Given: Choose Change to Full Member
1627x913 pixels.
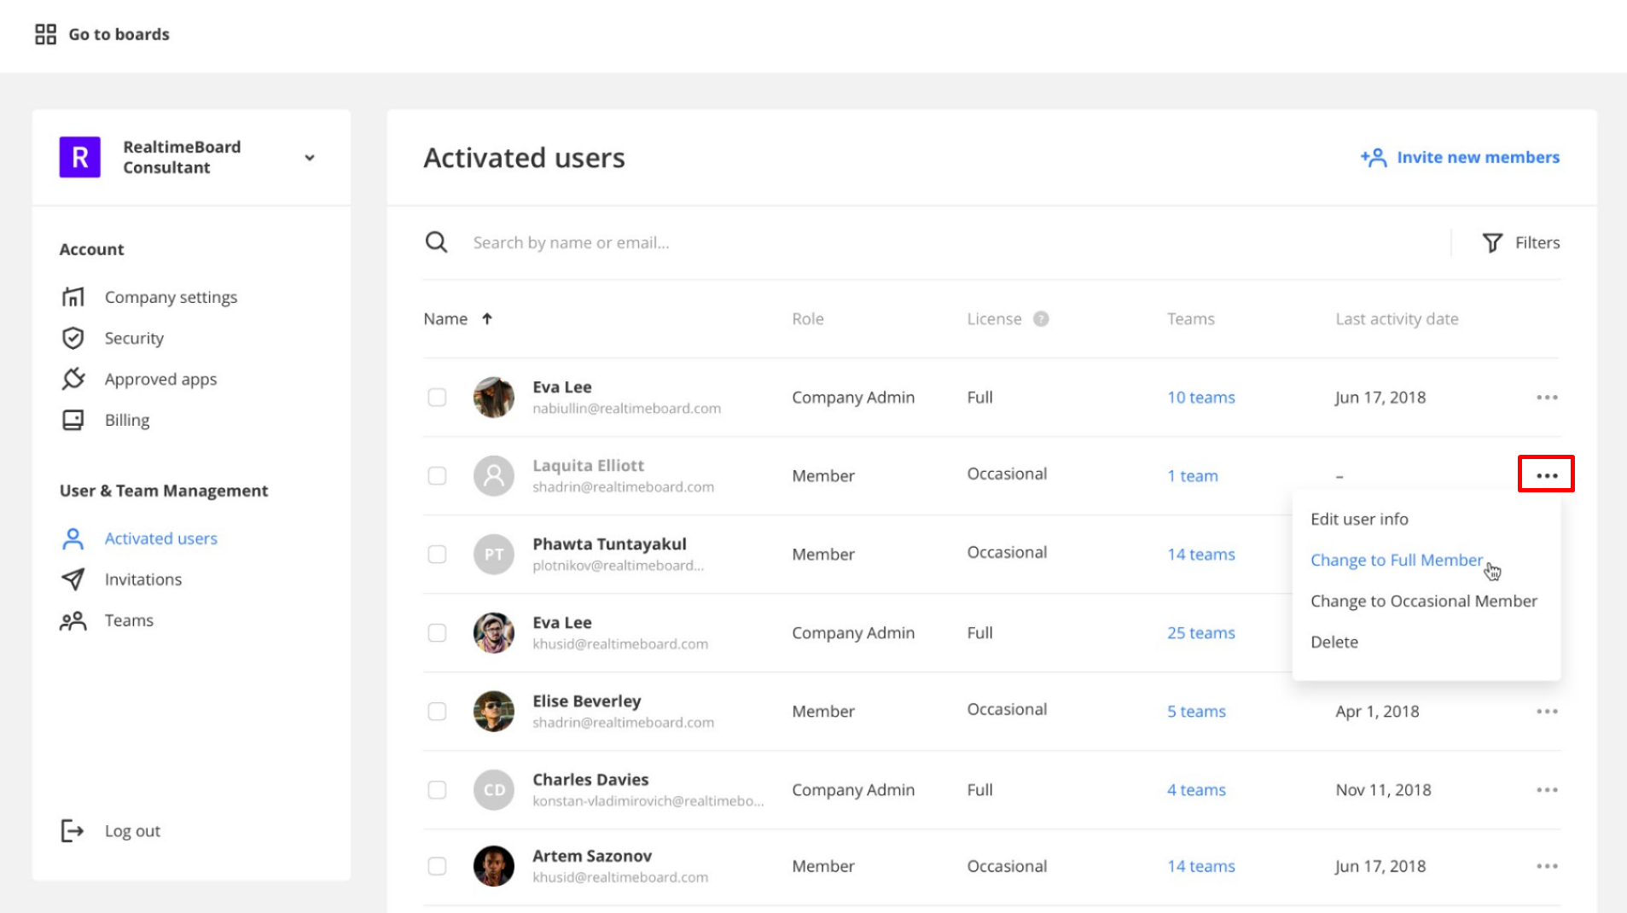Looking at the screenshot, I should tap(1396, 560).
